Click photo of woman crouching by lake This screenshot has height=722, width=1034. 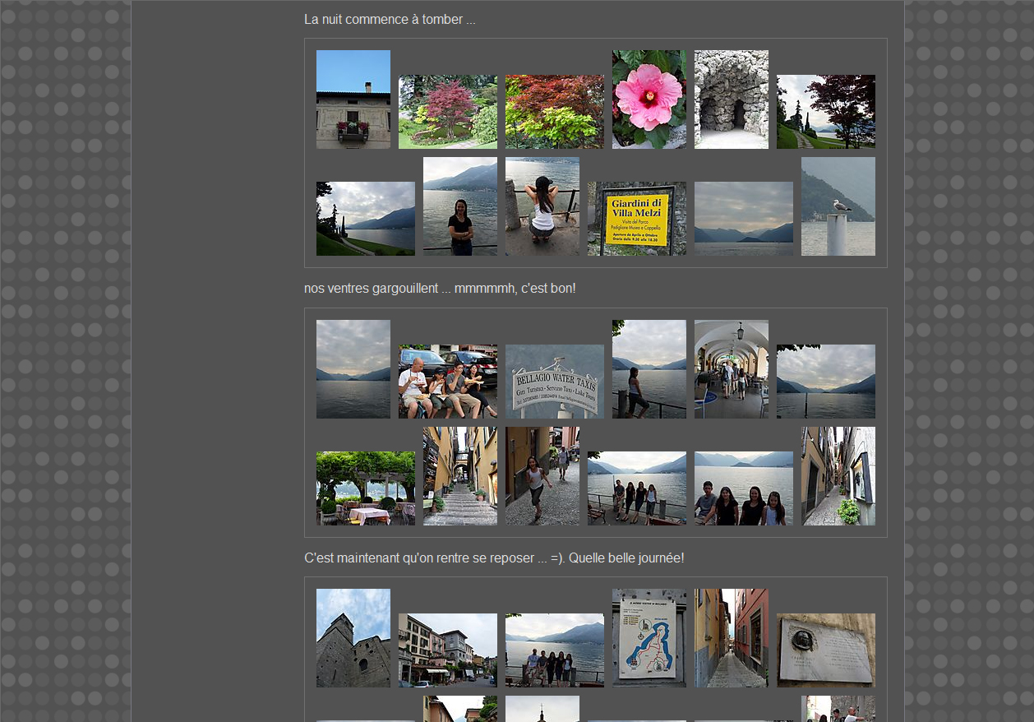tap(542, 206)
